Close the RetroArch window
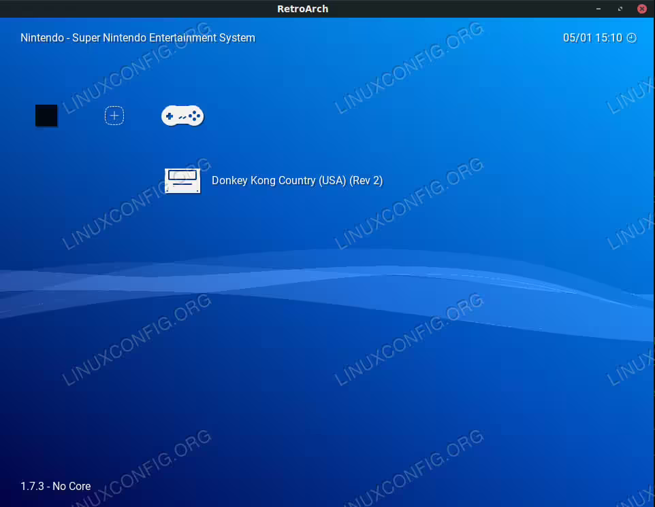This screenshot has width=655, height=507. [x=642, y=9]
